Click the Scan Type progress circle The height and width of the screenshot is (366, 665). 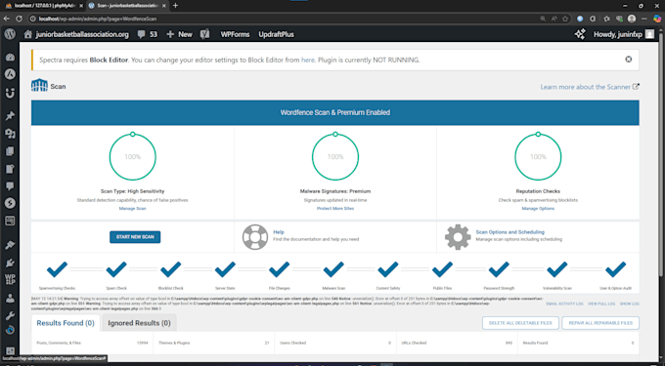tap(133, 156)
